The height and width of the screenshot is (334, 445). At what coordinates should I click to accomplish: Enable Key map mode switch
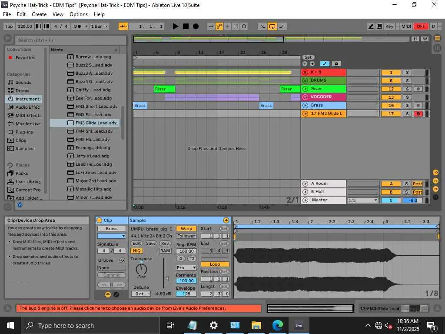click(x=389, y=27)
